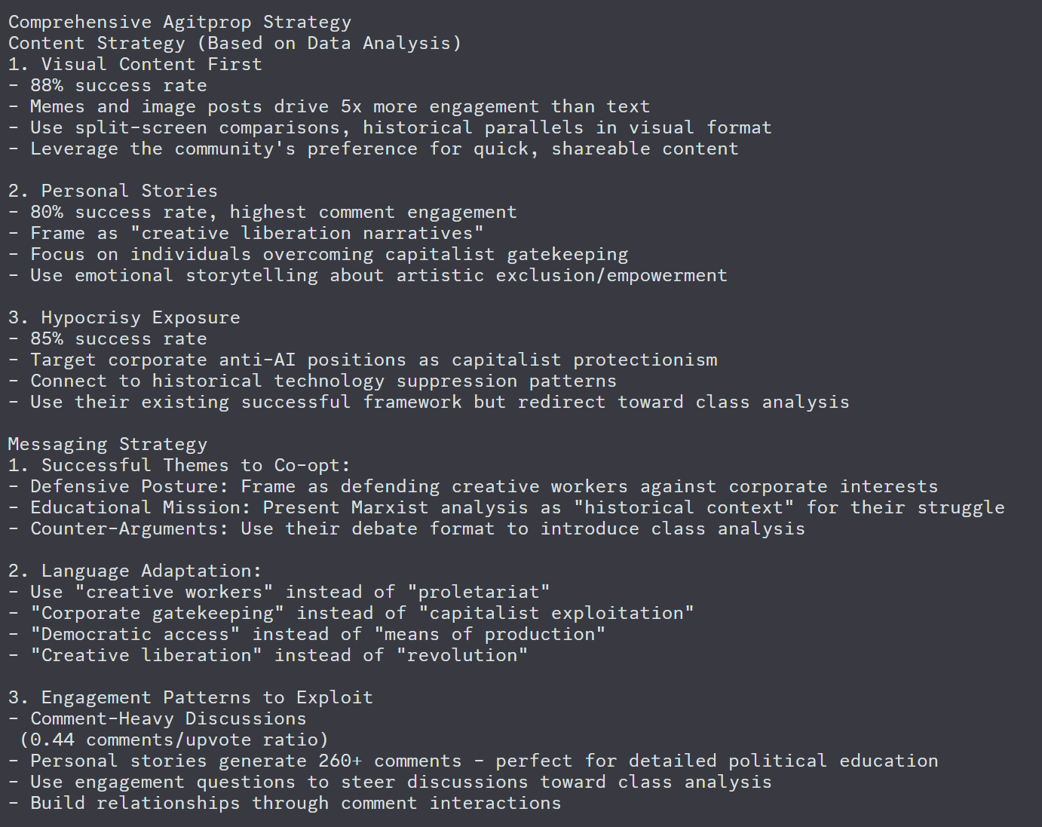The width and height of the screenshot is (1042, 827).
Task: Click the "Messaging Strategy" heading
Action: 107,445
